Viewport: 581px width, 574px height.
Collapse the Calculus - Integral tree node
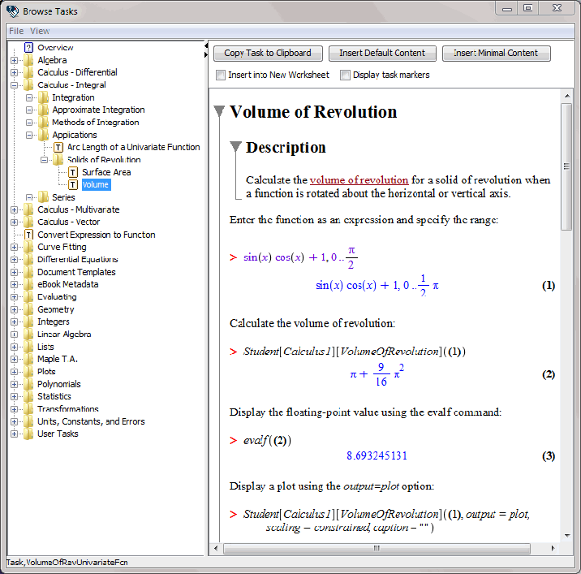tap(15, 85)
